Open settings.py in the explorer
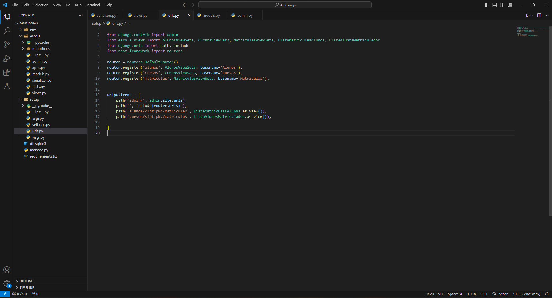552x298 pixels. [51, 125]
